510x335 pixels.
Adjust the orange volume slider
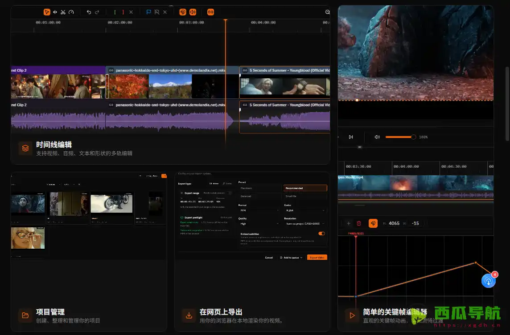401,137
